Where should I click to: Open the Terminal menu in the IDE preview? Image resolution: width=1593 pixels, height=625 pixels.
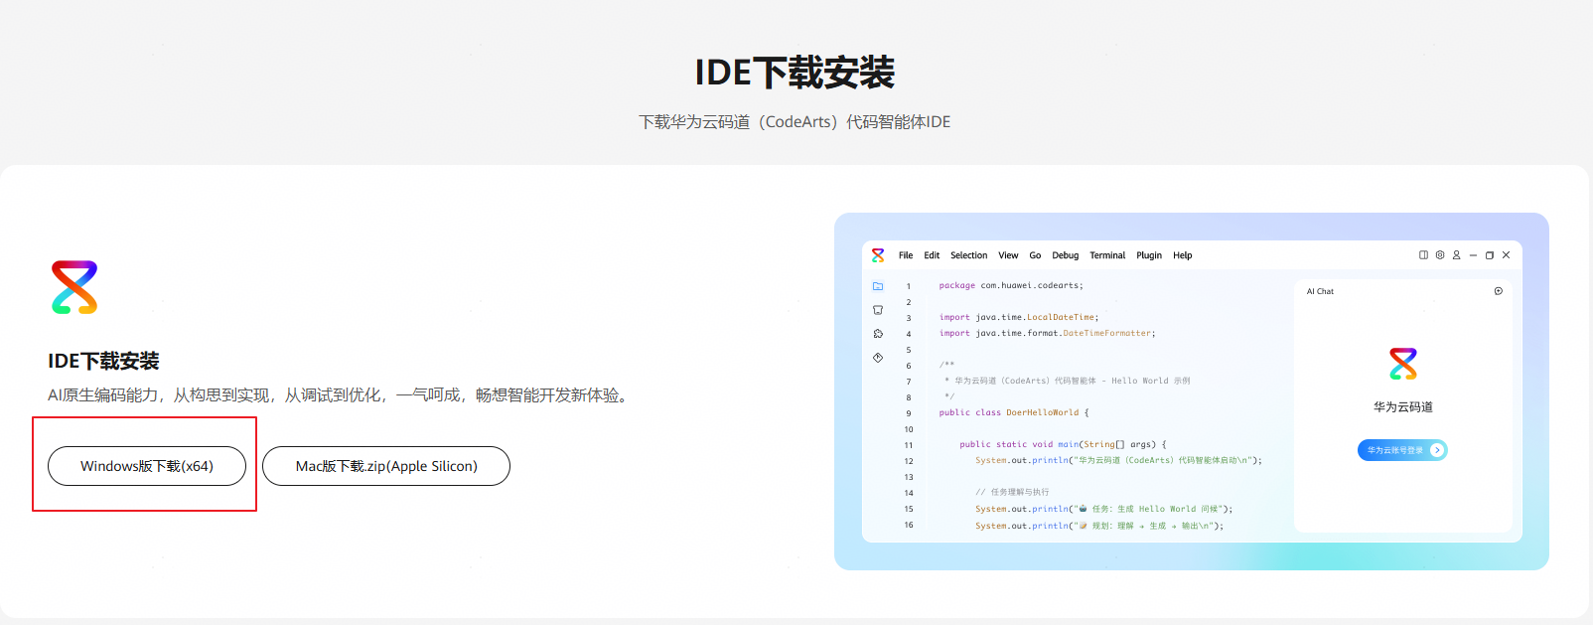tap(1107, 255)
